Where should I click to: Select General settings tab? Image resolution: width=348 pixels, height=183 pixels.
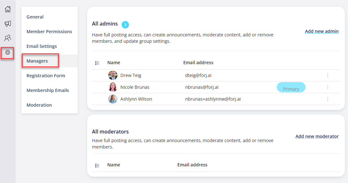point(35,17)
